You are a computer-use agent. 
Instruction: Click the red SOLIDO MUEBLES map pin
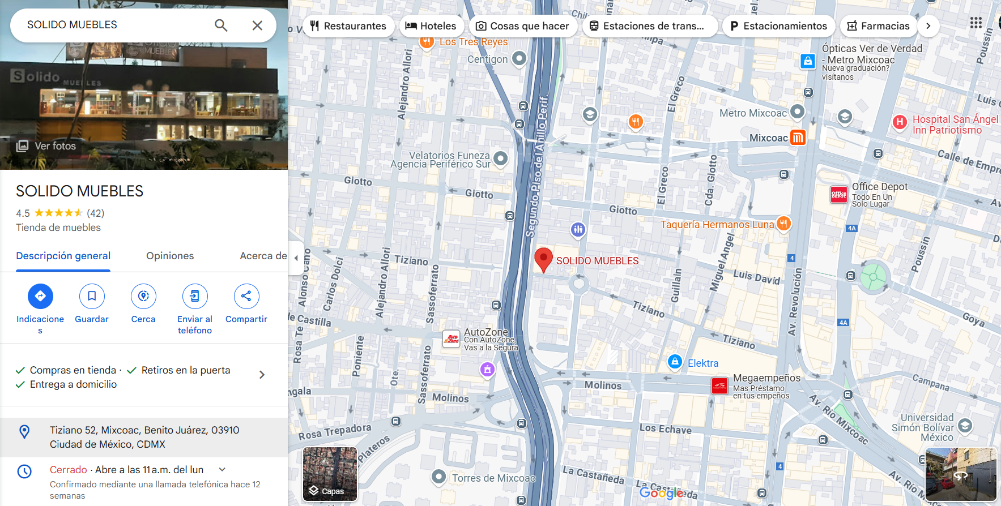coord(543,259)
